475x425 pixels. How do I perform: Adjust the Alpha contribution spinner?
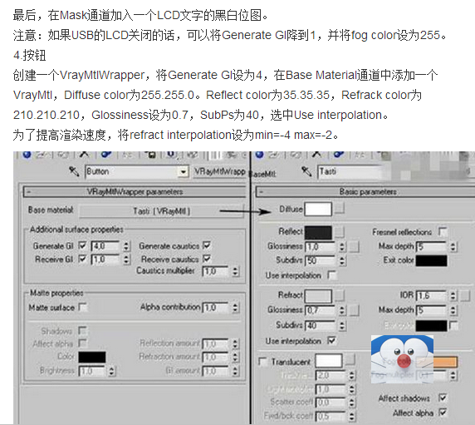[235, 309]
